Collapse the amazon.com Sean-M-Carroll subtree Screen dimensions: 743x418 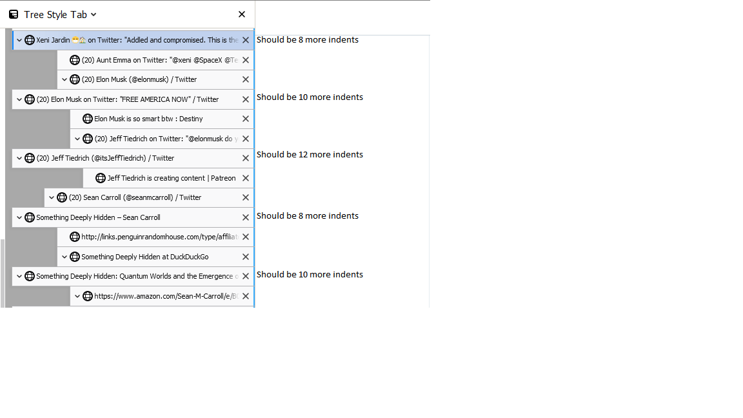point(77,296)
